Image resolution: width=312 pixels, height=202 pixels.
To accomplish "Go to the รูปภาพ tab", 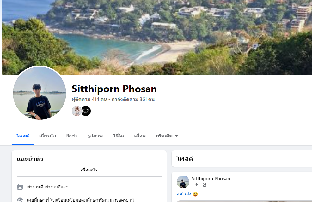I will [95, 136].
